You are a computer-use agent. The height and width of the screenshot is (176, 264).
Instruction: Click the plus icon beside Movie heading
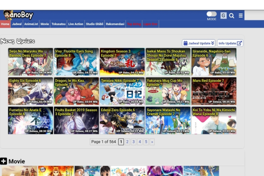[4, 161]
